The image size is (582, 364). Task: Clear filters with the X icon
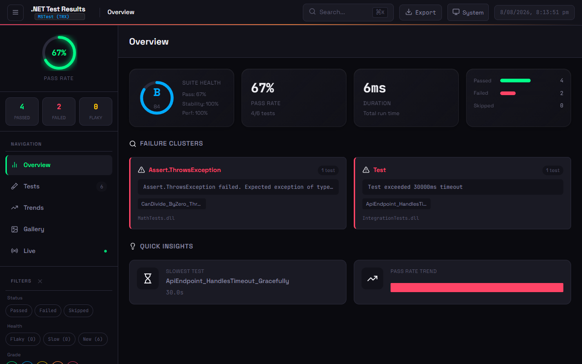[40, 281]
